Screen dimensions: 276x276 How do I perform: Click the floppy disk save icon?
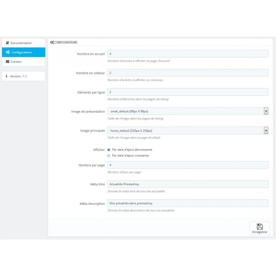pyautogui.click(x=260, y=227)
